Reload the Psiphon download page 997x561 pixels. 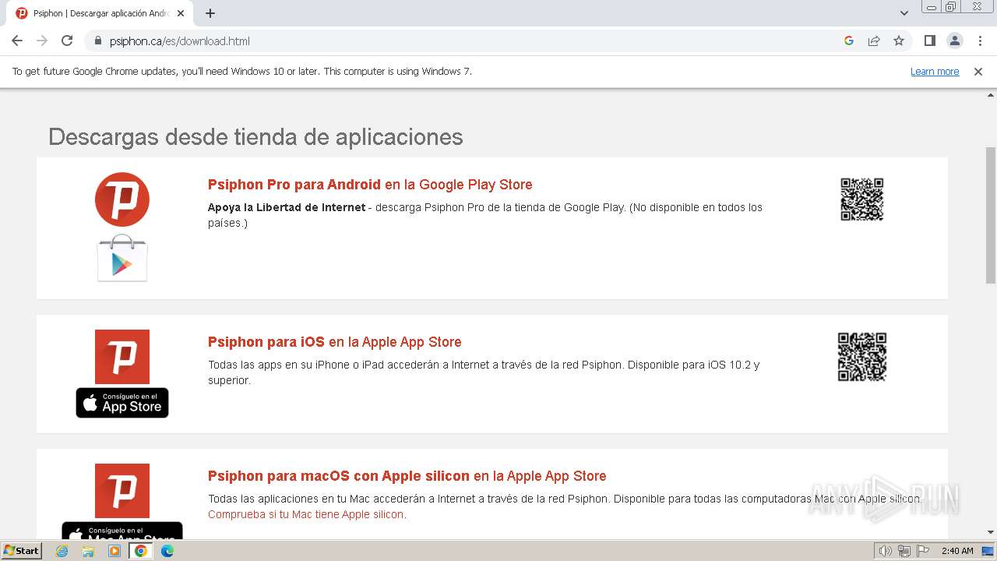click(x=67, y=41)
